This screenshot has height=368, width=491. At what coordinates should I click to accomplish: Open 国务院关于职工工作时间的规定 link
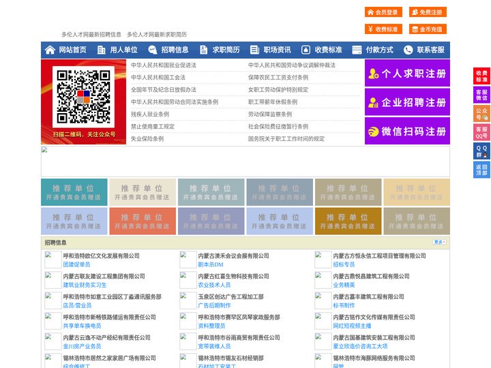tap(286, 138)
